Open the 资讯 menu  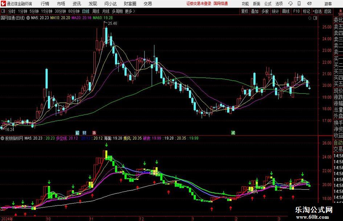pos(77,4)
